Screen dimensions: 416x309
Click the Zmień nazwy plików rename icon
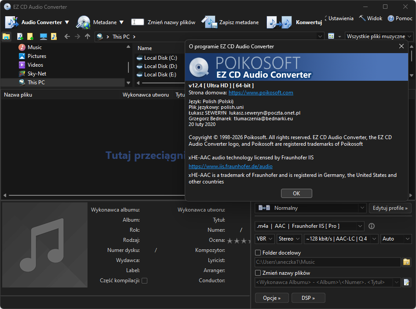coord(138,22)
